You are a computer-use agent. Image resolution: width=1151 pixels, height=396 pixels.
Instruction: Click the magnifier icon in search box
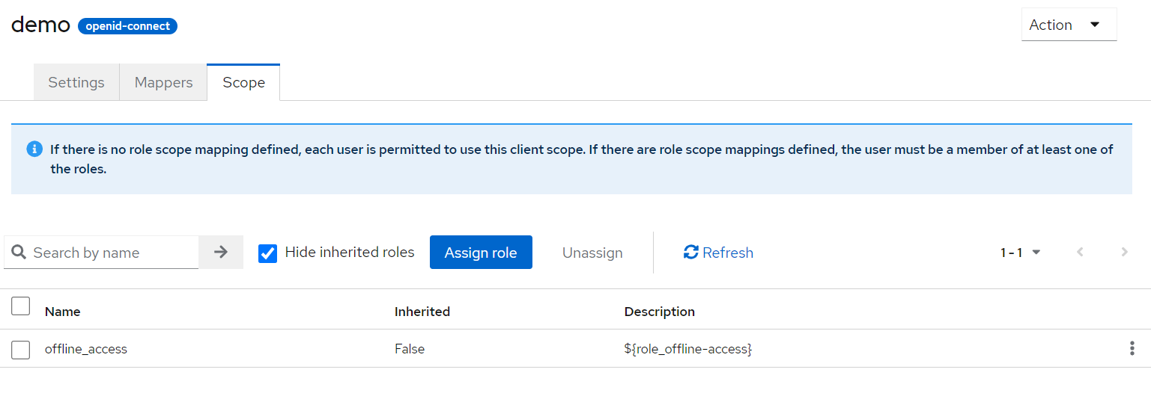click(19, 253)
